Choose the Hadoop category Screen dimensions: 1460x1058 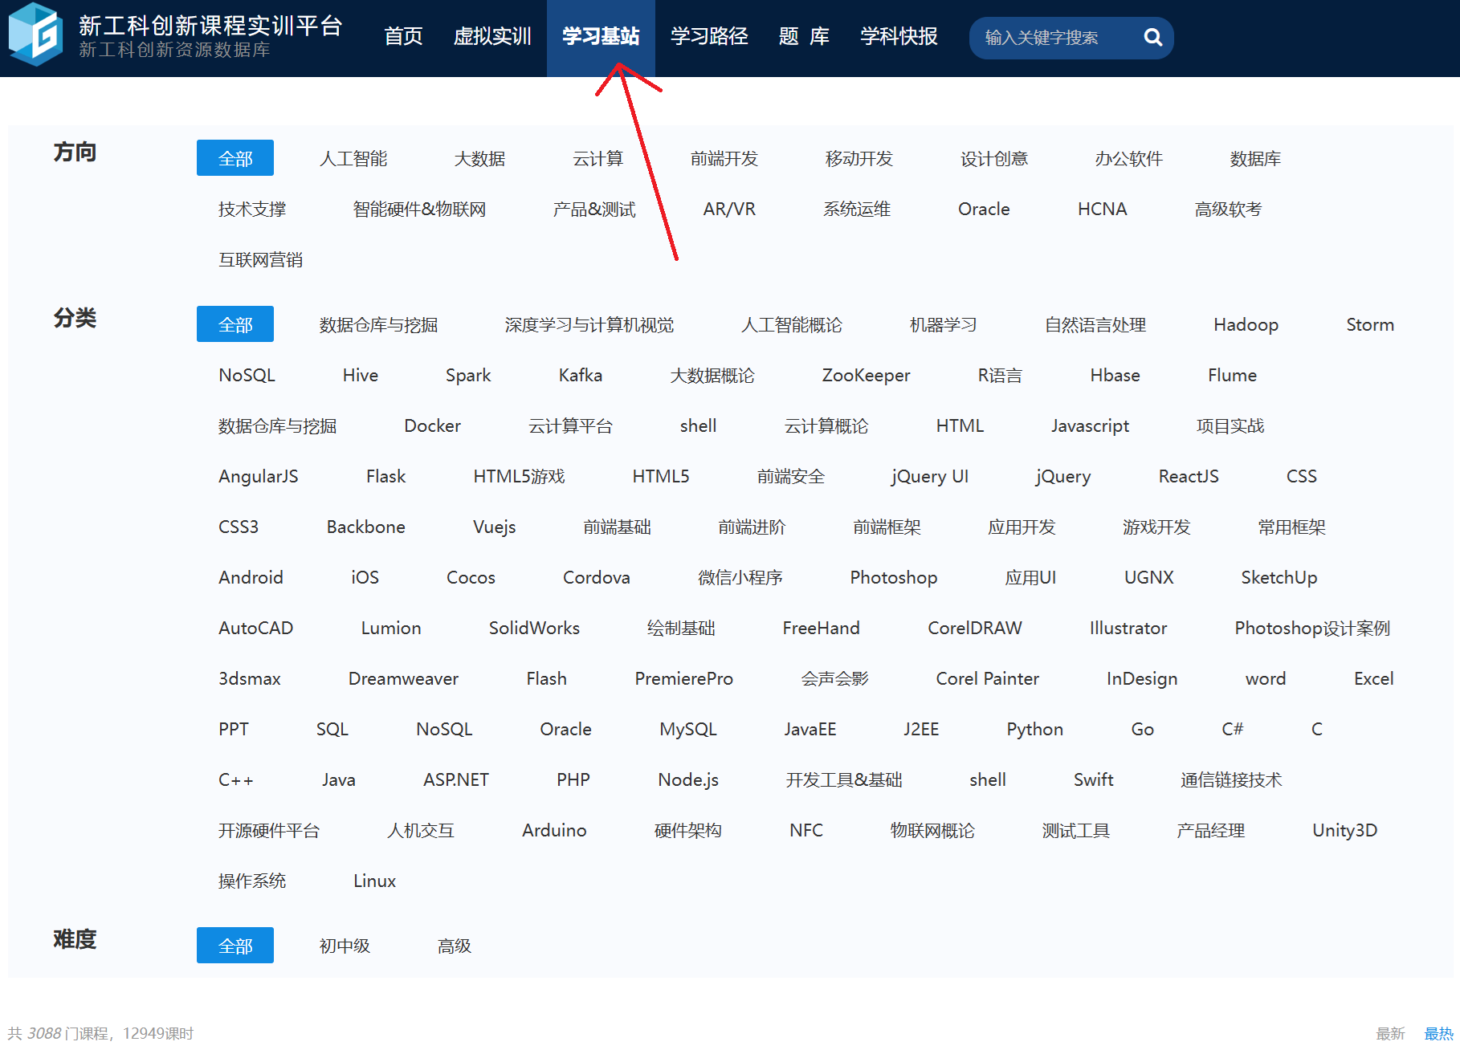click(1246, 324)
